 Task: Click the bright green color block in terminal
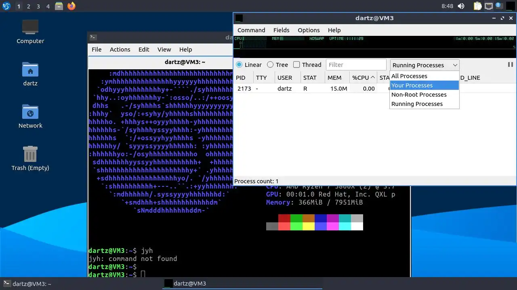[x=296, y=226]
